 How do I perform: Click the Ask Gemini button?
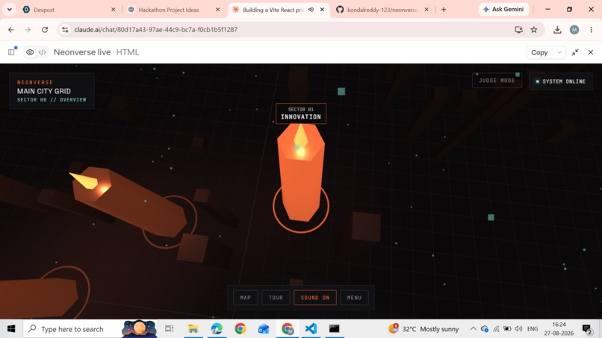point(503,9)
